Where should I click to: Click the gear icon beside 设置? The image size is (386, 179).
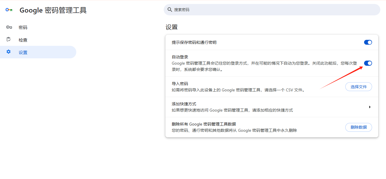[9, 52]
